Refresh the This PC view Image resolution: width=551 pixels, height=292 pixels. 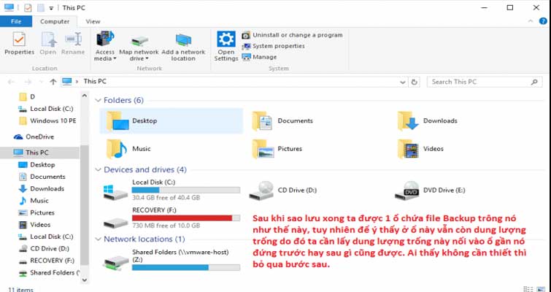(415, 82)
